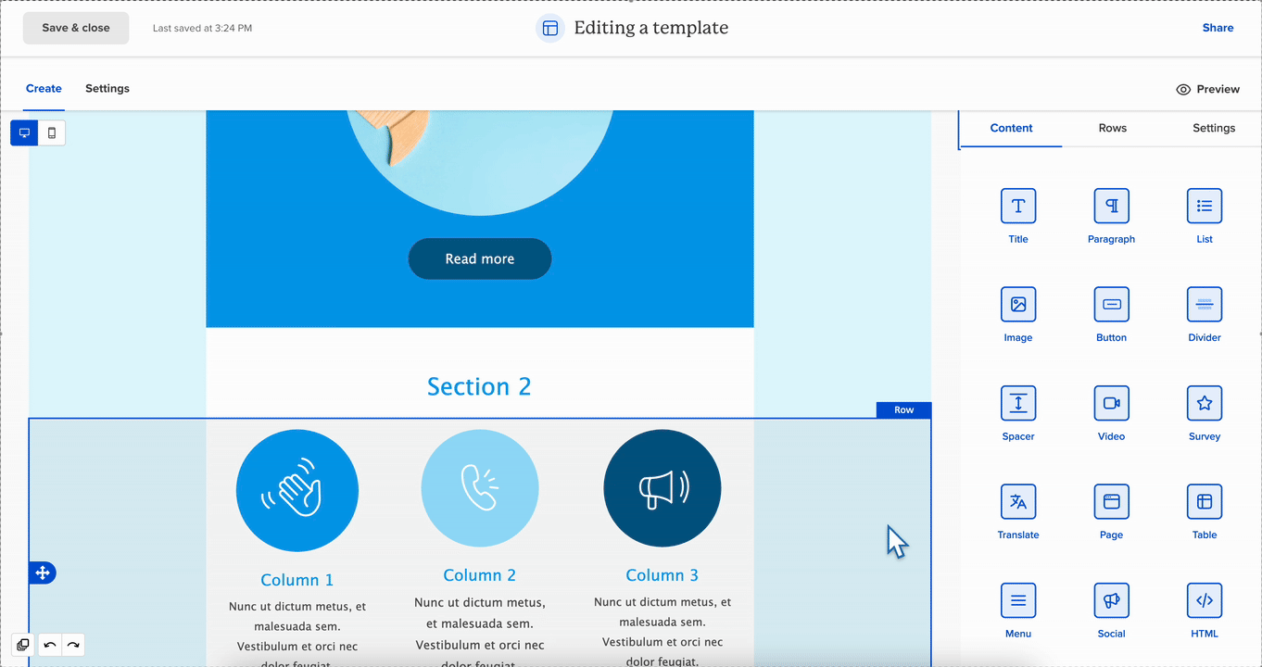Open Preview with the eye icon
Image resolution: width=1262 pixels, height=667 pixels.
[x=1207, y=89]
